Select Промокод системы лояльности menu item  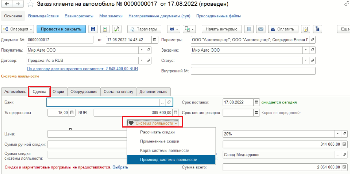169,160
